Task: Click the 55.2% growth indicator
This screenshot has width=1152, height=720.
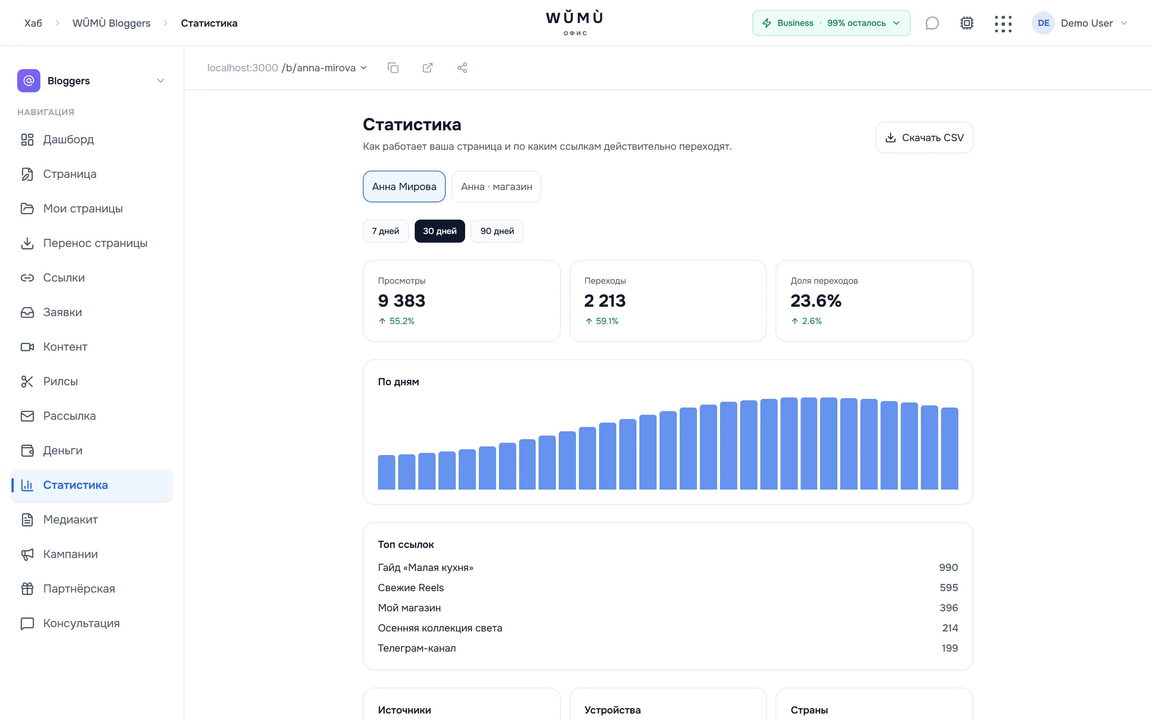Action: point(396,321)
